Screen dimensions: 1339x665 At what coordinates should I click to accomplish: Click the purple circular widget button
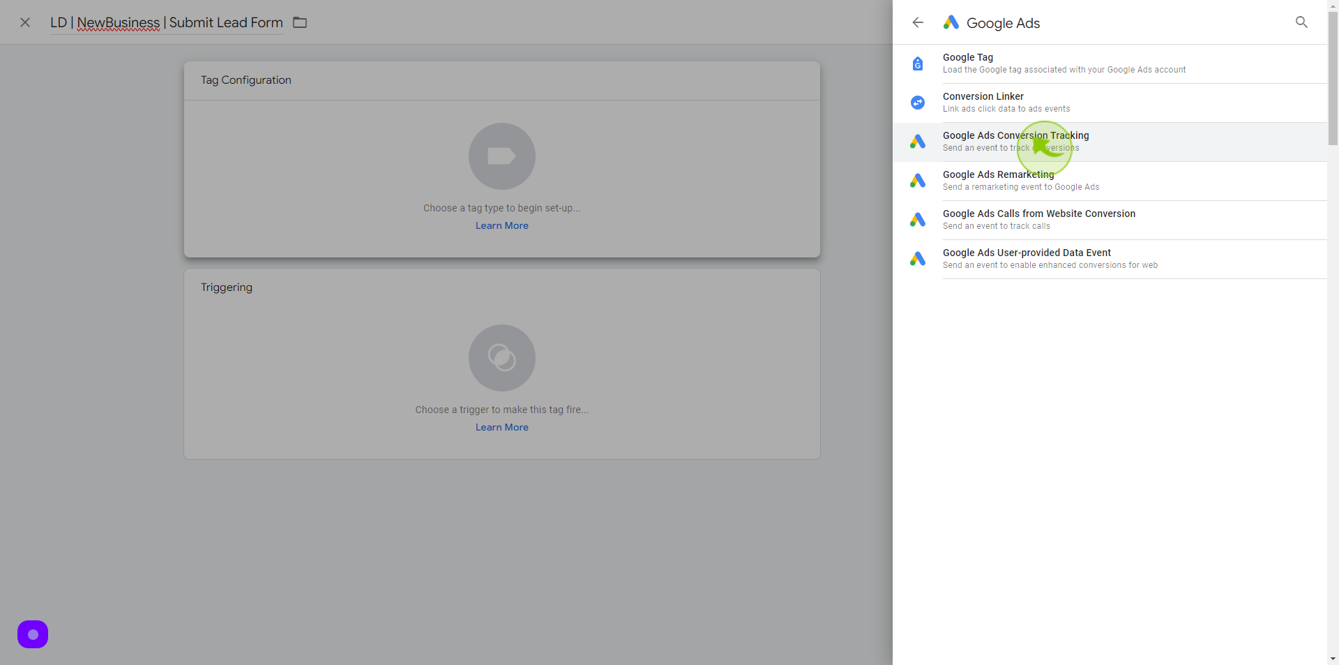(33, 634)
